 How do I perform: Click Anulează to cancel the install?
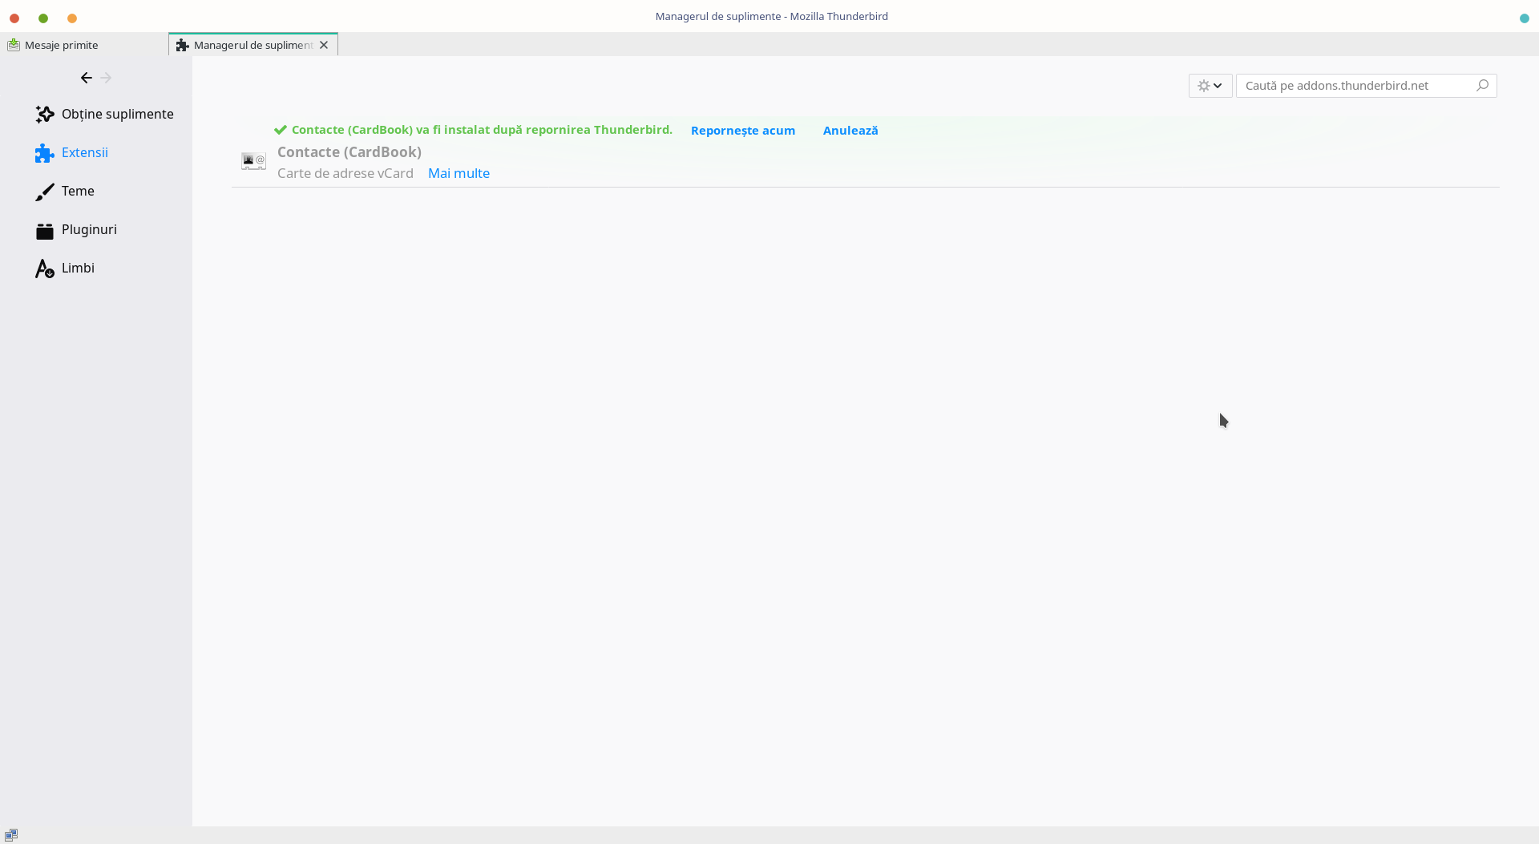[850, 131]
